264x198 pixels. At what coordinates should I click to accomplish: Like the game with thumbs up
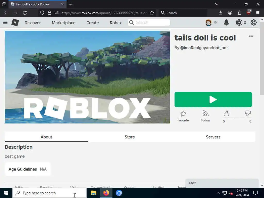point(226,114)
